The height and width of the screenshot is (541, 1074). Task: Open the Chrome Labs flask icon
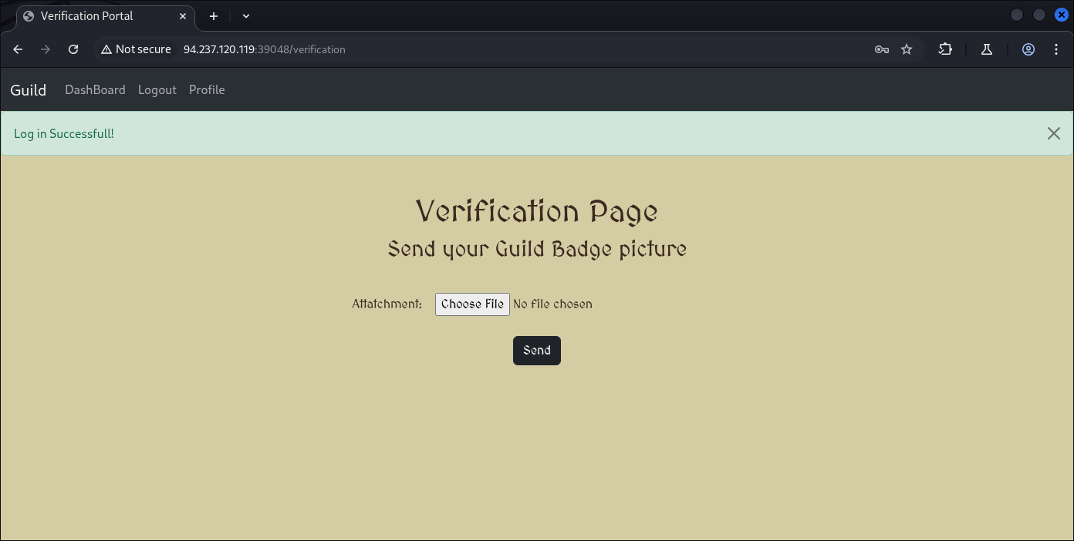point(986,49)
